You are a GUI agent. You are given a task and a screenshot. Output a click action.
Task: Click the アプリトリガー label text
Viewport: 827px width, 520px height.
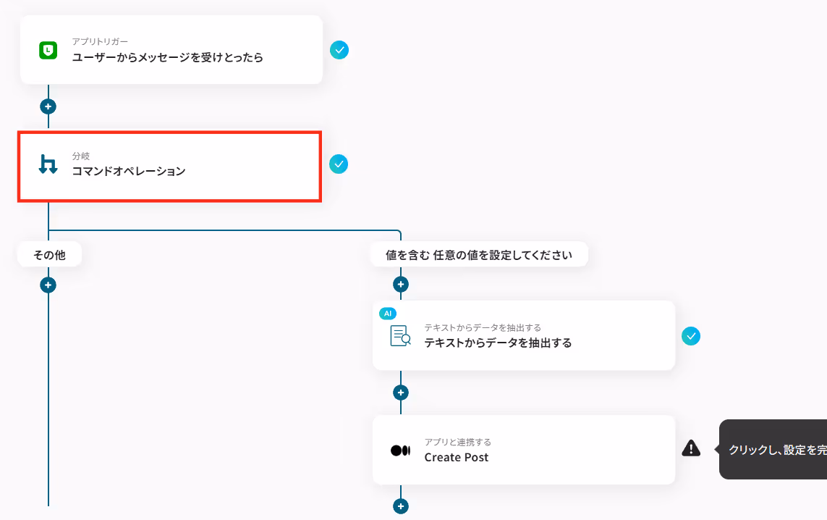tap(101, 42)
